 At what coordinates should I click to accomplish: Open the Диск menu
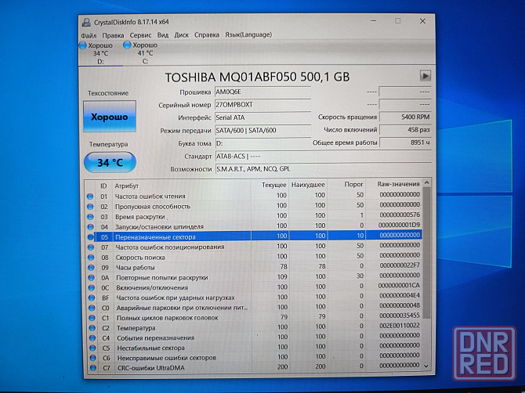click(x=181, y=34)
